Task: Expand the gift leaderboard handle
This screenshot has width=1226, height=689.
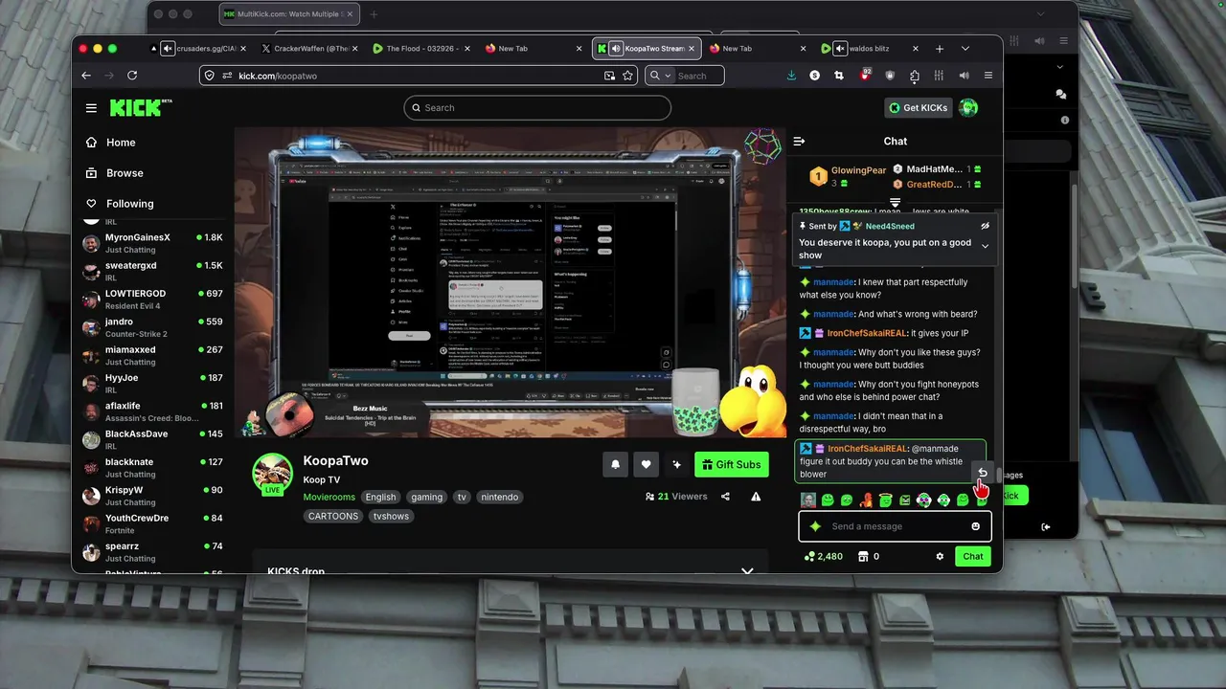Action: (895, 203)
